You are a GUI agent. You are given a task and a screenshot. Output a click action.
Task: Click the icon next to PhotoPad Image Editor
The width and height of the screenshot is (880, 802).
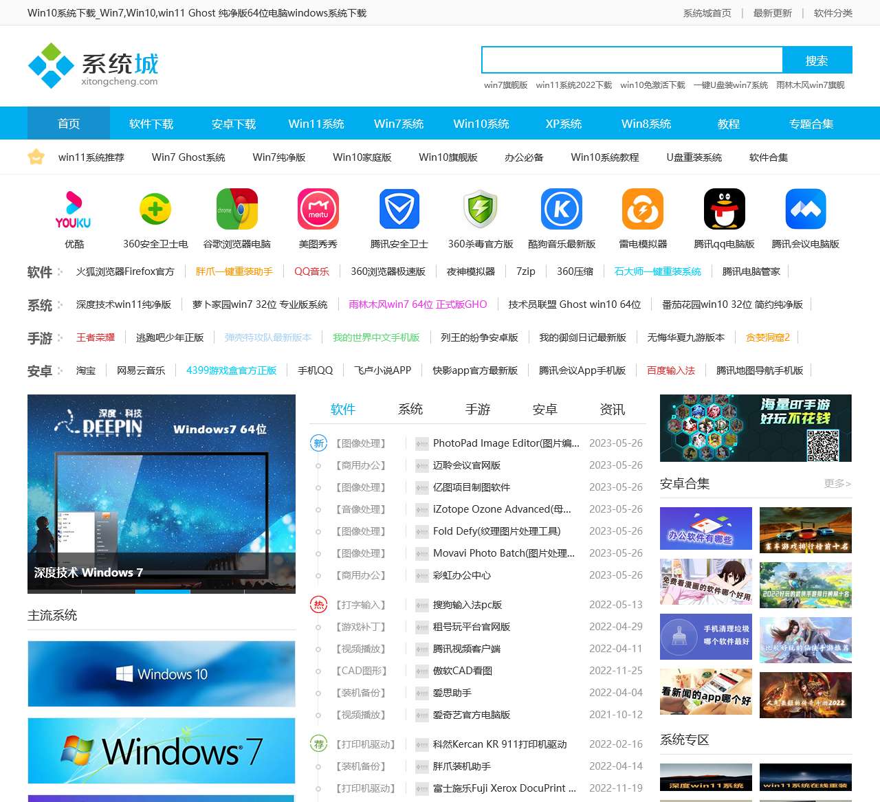[x=422, y=444]
